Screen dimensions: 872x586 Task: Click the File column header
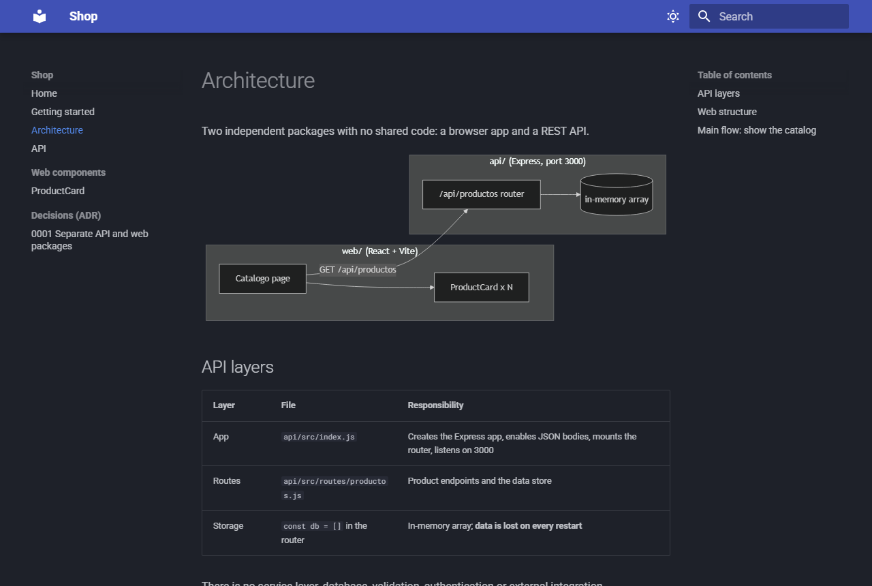(x=288, y=405)
